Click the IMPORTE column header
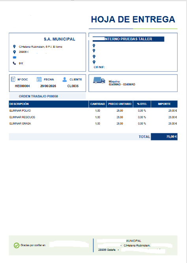This screenshot has width=187, height=263. 164,104
